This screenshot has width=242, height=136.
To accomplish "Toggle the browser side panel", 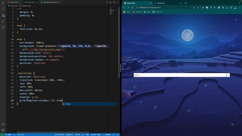I will pos(231,8).
